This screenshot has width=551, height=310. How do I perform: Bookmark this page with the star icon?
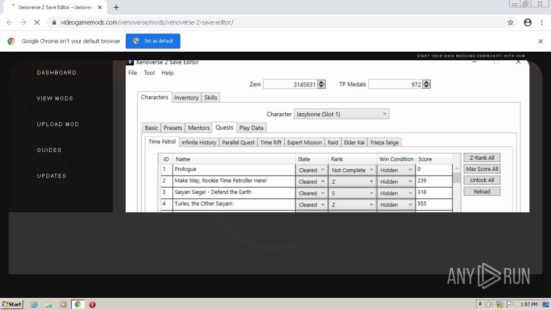[511, 22]
